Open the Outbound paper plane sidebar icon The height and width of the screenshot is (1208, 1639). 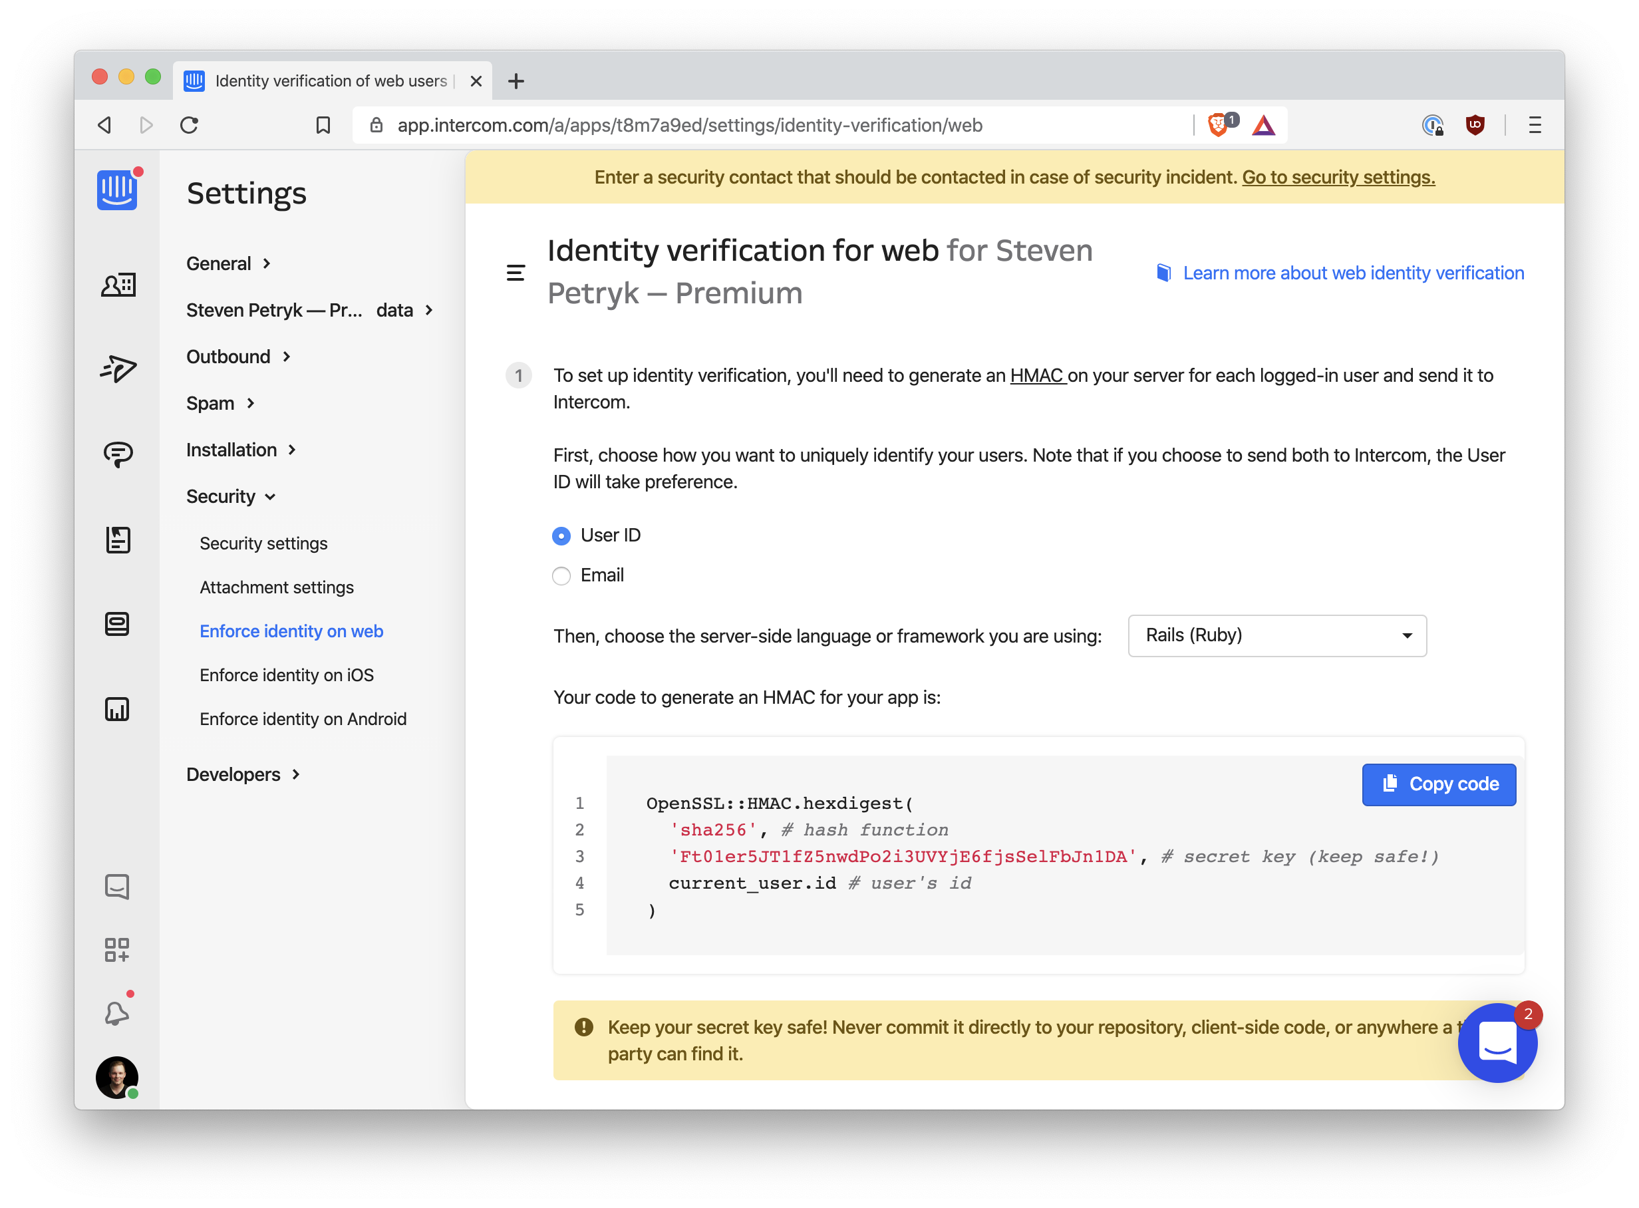(117, 369)
